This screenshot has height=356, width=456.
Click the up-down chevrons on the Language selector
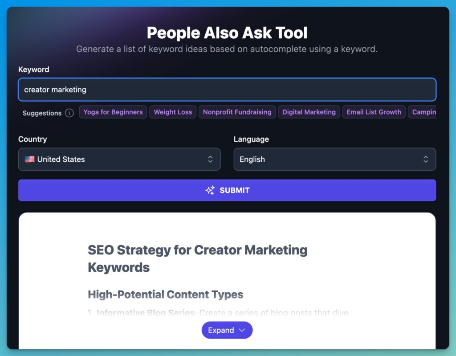[x=426, y=159]
